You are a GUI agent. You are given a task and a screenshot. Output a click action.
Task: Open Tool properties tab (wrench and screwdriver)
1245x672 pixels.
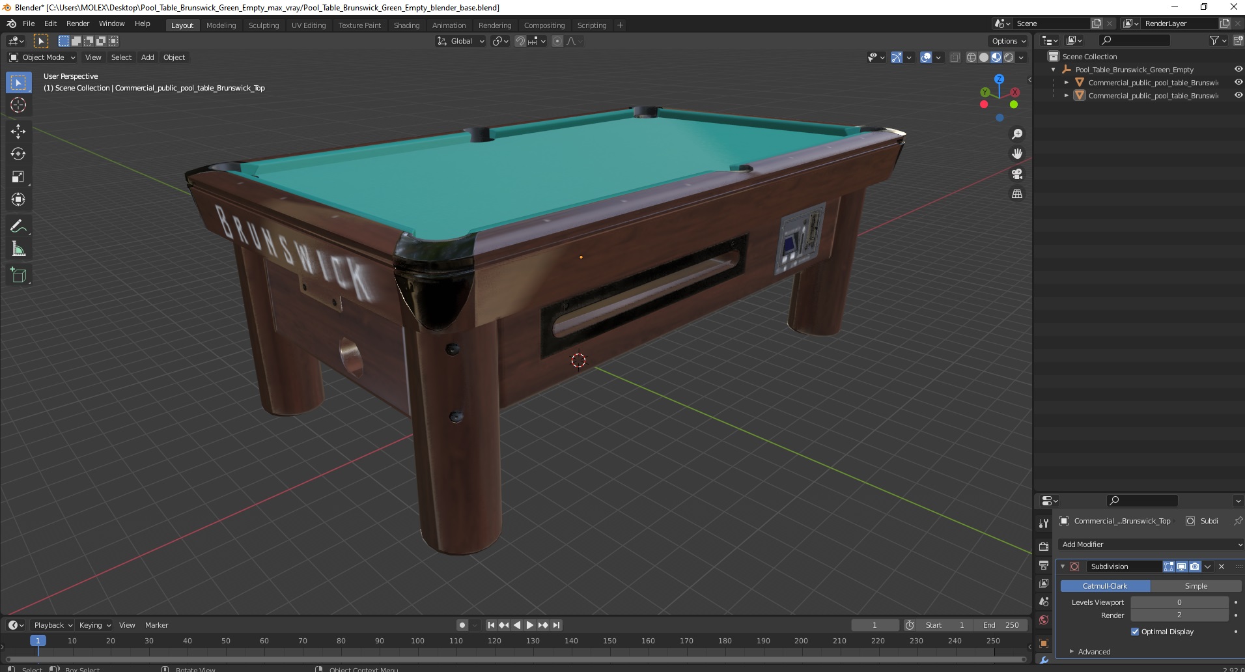click(x=1044, y=524)
